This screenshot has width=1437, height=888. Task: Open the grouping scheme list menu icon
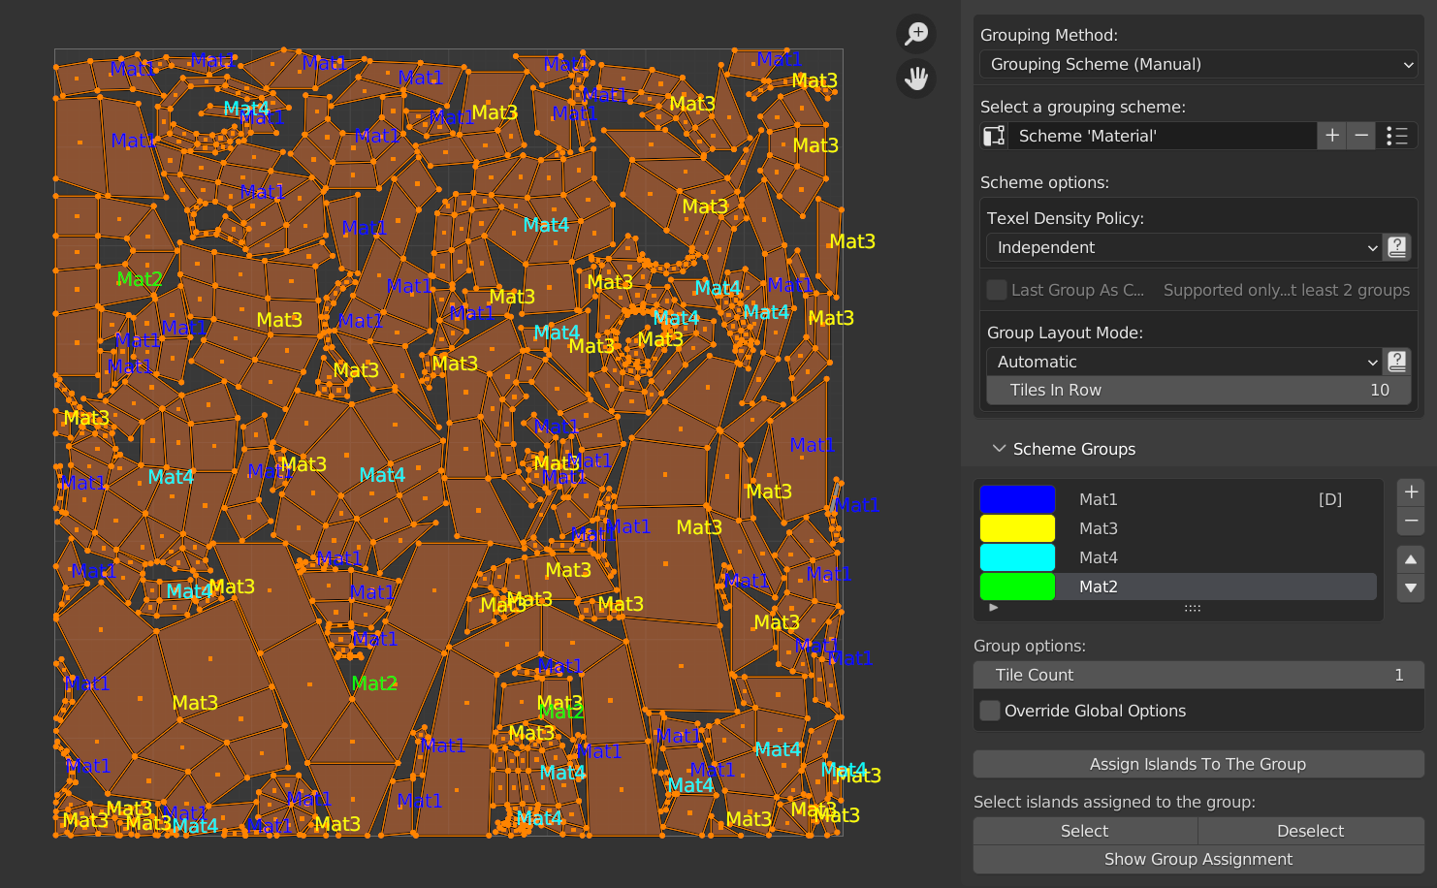click(x=1396, y=136)
